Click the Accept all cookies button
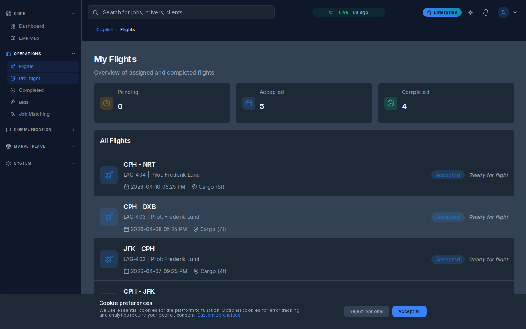The height and width of the screenshot is (329, 526). tap(409, 311)
